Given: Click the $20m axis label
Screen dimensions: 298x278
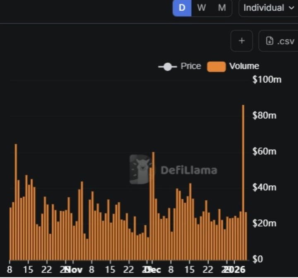Looking at the screenshot, I should point(264,223).
